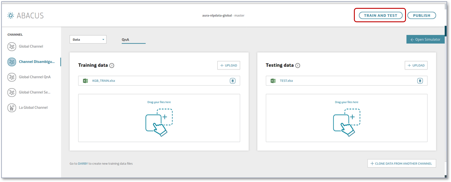Viewport: 451px width, 182px height.
Task: Open the TEST.xlsx file name
Action: (x=286, y=81)
